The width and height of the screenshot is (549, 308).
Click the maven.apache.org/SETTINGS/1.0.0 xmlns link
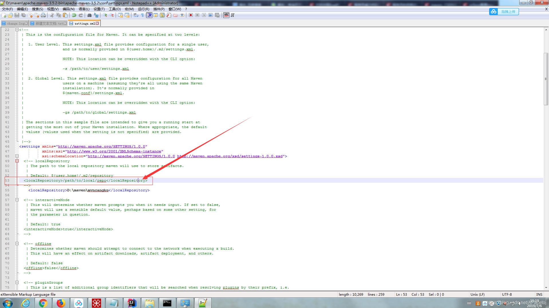(102, 146)
